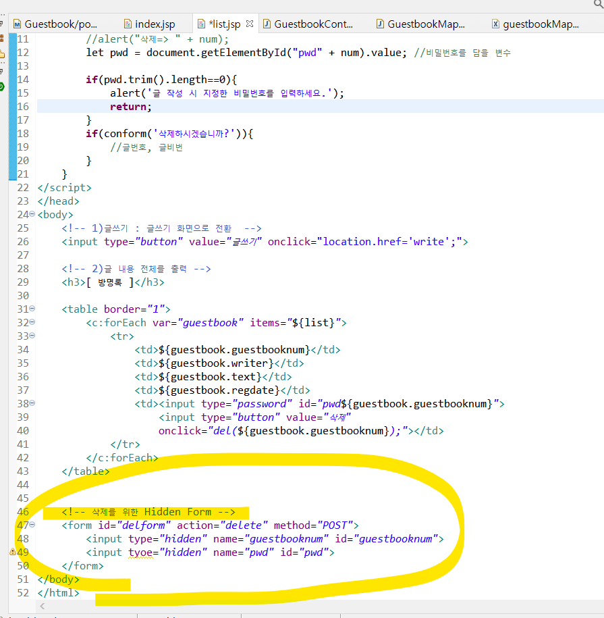
Task: Click the 'delform' id value on line 47
Action: click(x=143, y=525)
